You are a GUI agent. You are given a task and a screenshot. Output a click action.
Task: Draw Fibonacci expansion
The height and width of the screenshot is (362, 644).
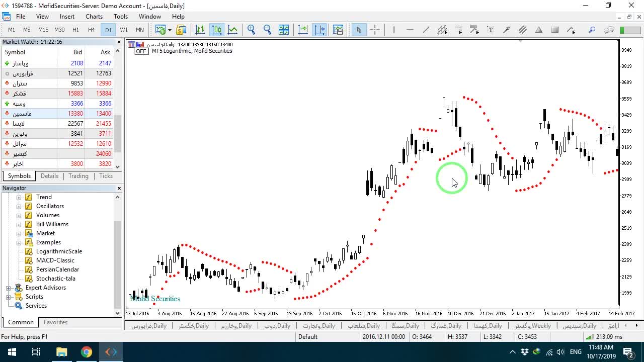(x=474, y=30)
